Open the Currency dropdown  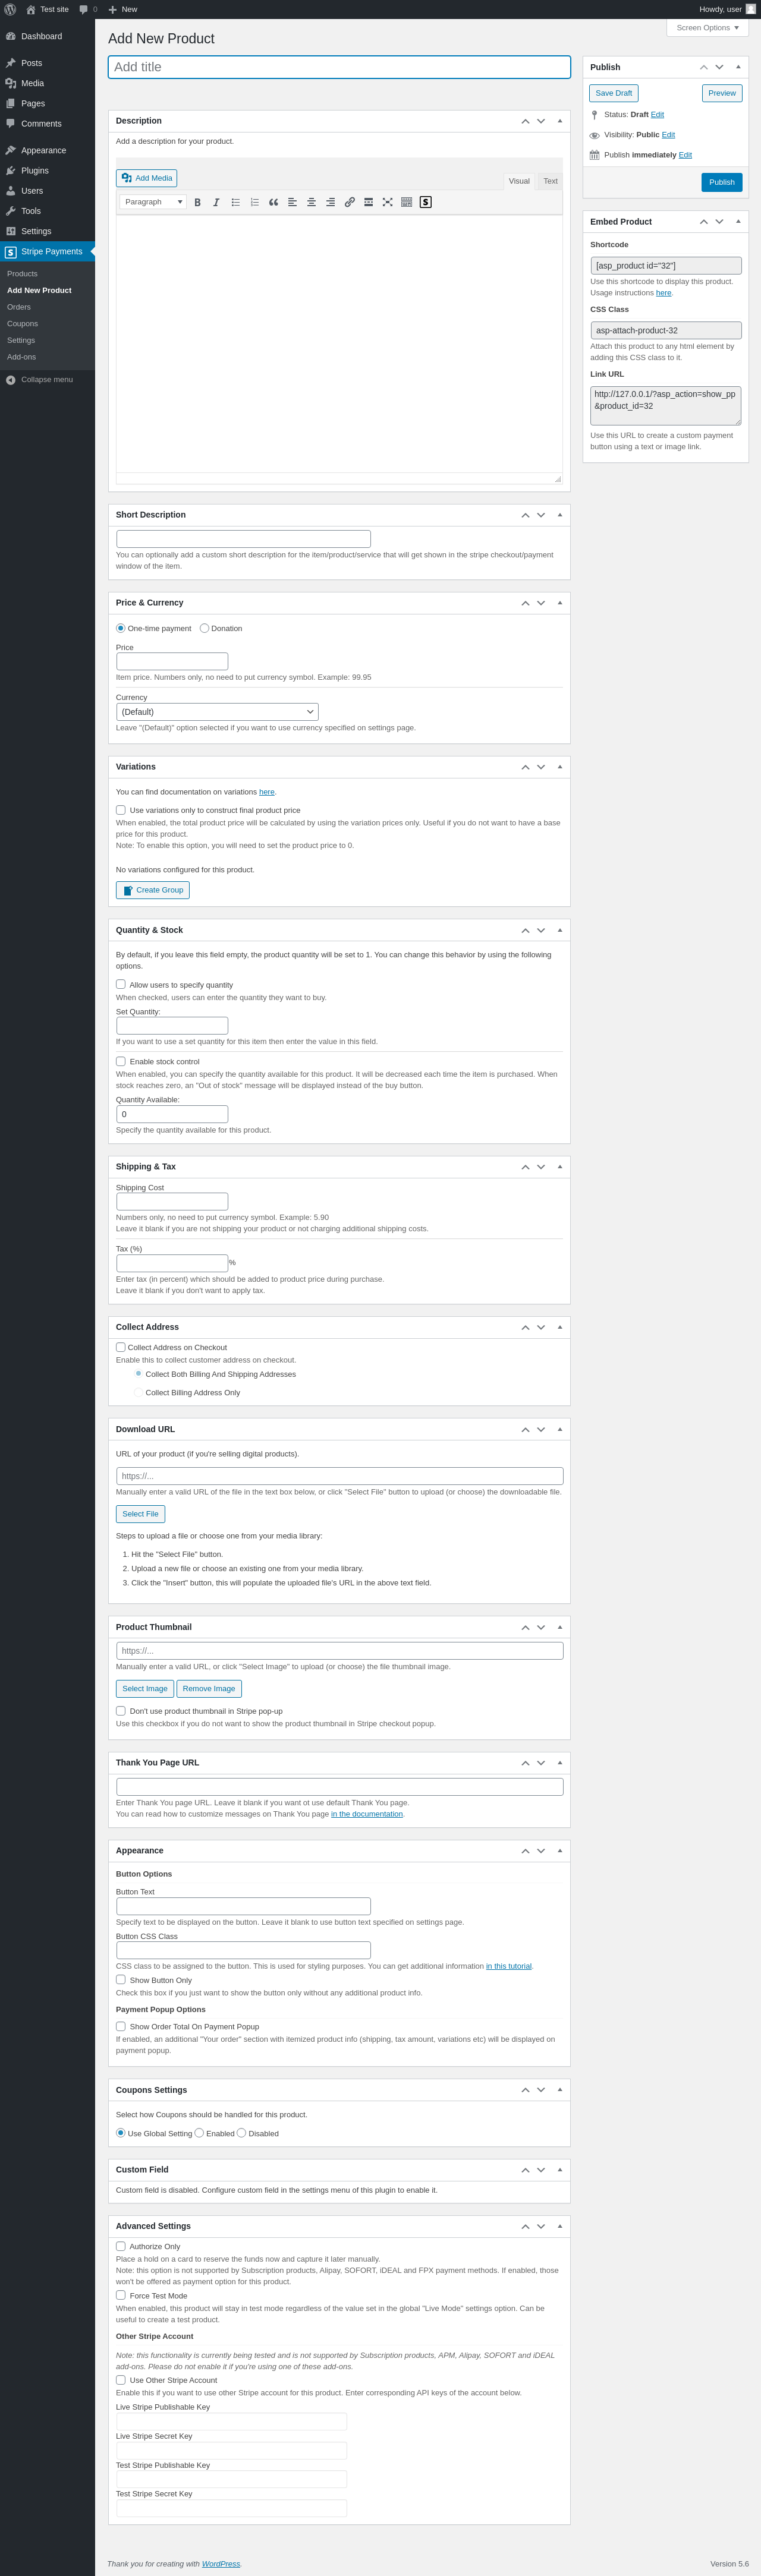(217, 712)
